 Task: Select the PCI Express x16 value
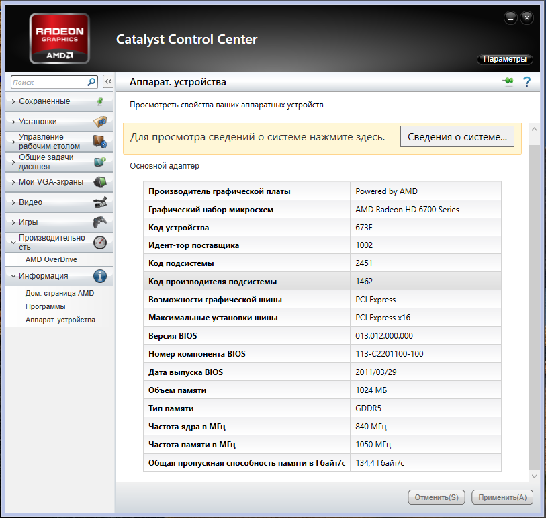(383, 318)
